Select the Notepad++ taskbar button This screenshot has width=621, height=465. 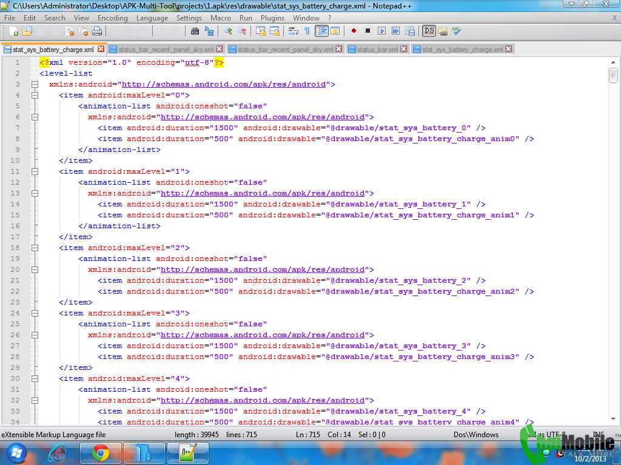pos(188,453)
